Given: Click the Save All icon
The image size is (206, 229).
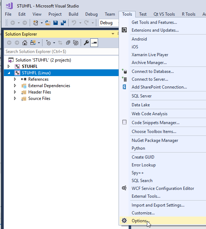Looking at the screenshot, I should [63, 23].
